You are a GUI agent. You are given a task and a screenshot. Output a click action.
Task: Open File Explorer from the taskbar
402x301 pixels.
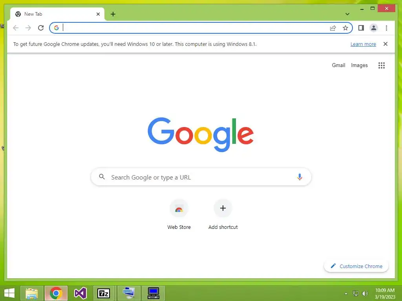tap(32, 293)
